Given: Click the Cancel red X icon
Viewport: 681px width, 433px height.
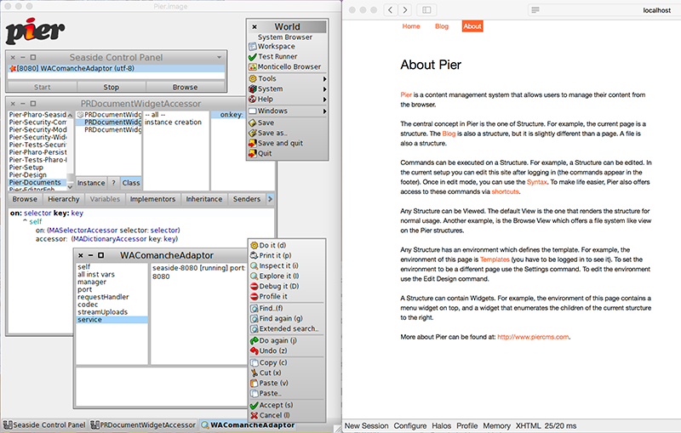Looking at the screenshot, I should coord(255,416).
